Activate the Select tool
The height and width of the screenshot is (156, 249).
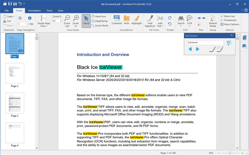pyautogui.click(x=86, y=21)
